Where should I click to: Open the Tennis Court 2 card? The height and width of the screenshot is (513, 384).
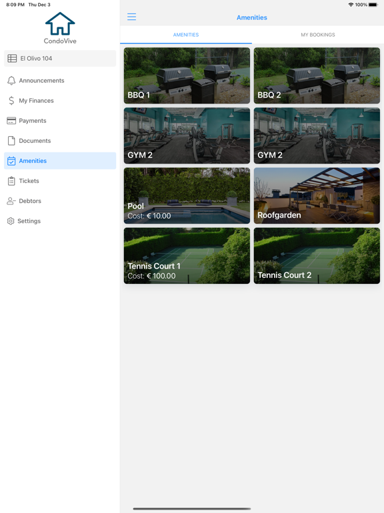click(x=317, y=256)
